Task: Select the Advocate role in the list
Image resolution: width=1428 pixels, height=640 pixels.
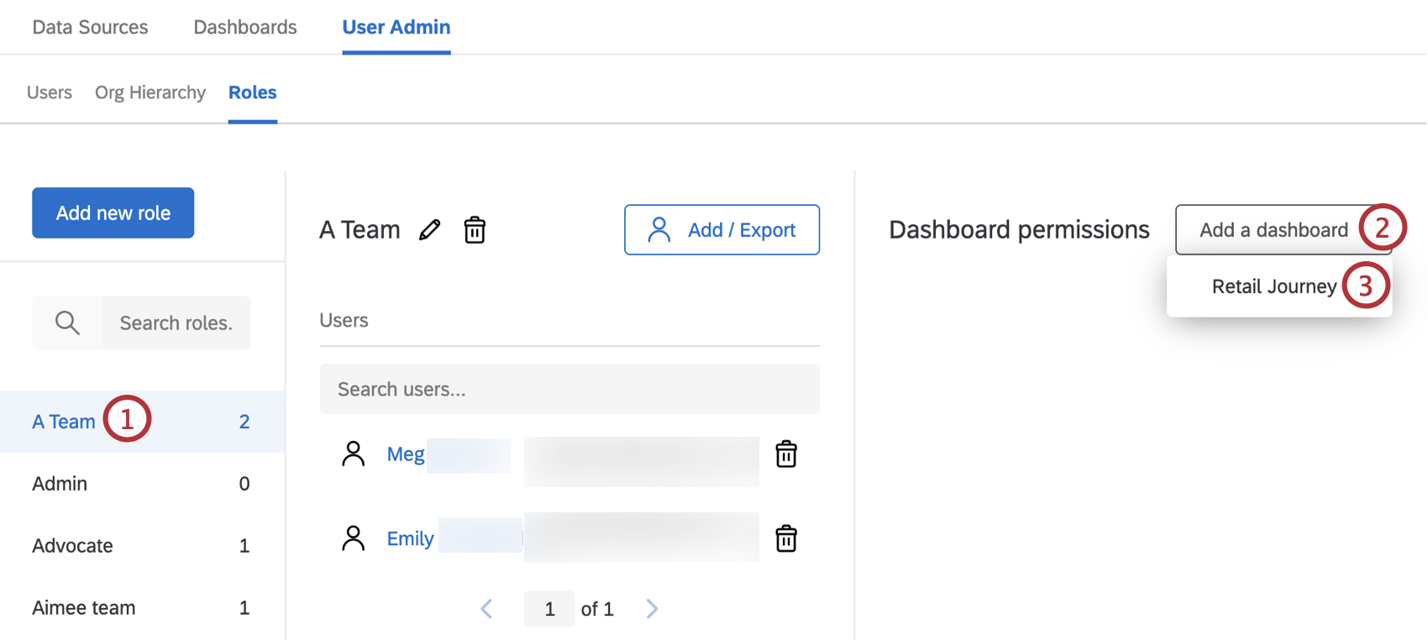Action: (x=73, y=546)
